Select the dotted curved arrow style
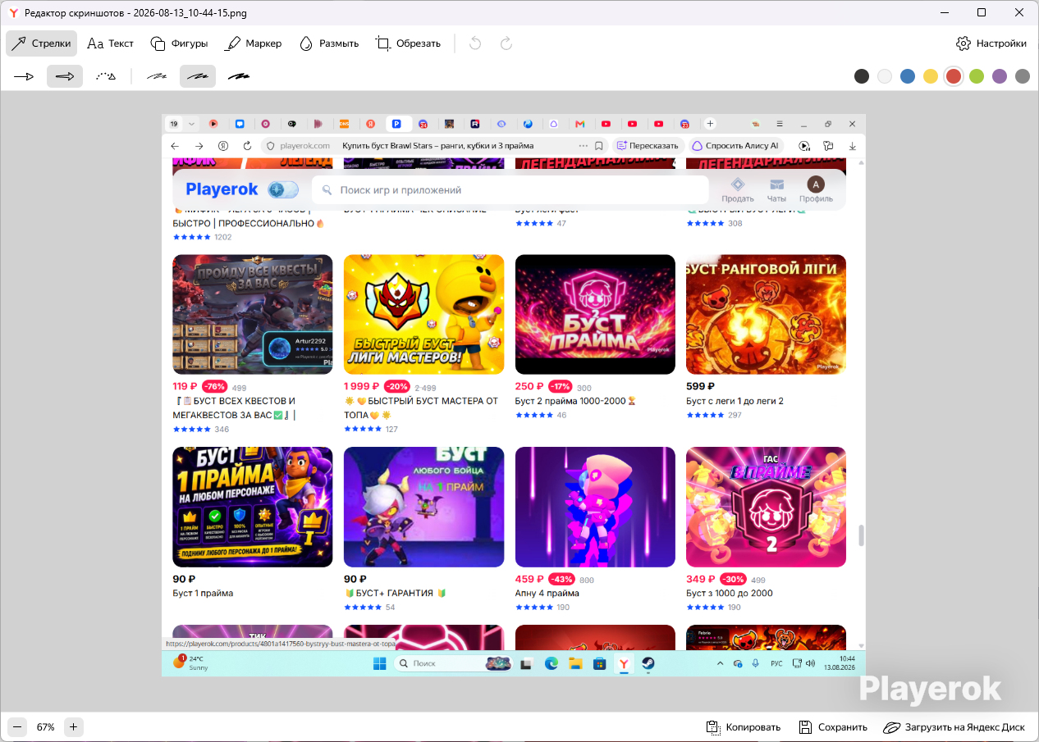 106,76
